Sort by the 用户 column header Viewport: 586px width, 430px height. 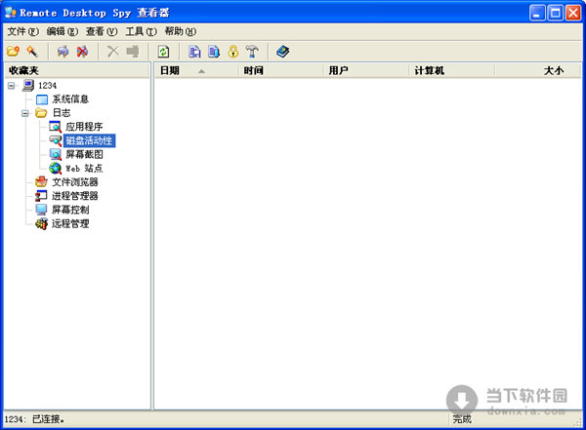point(366,70)
